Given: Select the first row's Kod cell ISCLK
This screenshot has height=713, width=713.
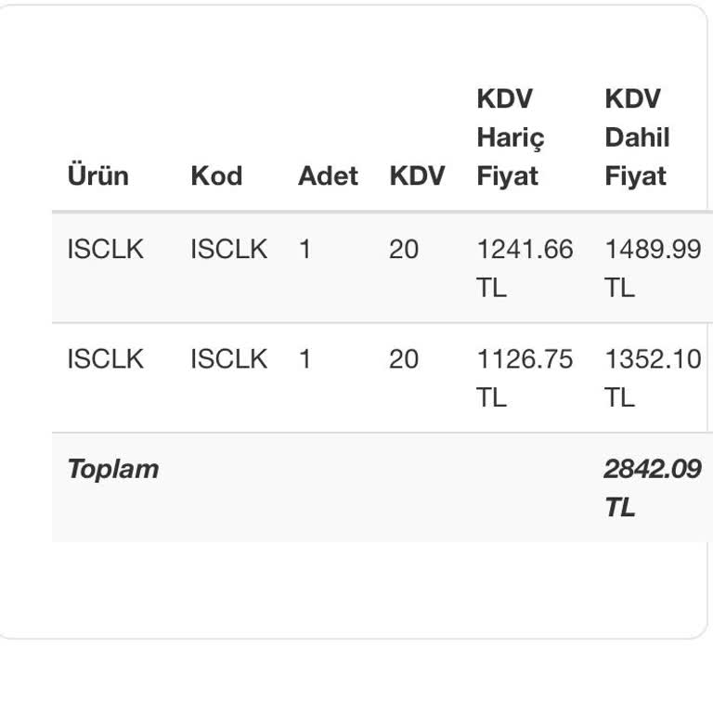Looking at the screenshot, I should pyautogui.click(x=228, y=250).
